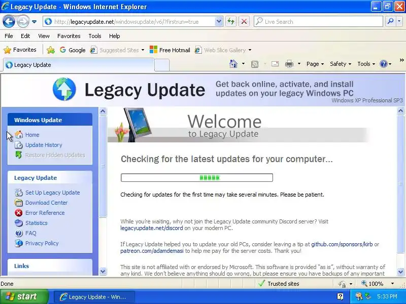Open the Free Hotmail favorites link
406x304 pixels.
tap(170, 50)
